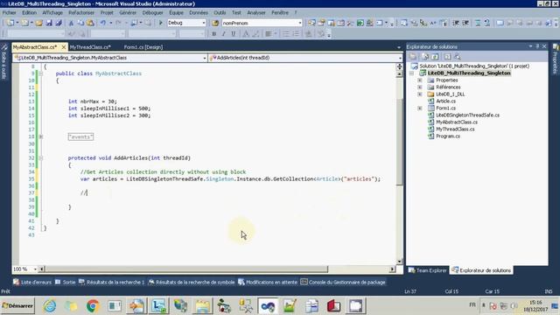The image size is (560, 315).
Task: Open the Déboguer menu
Action: coord(153,12)
